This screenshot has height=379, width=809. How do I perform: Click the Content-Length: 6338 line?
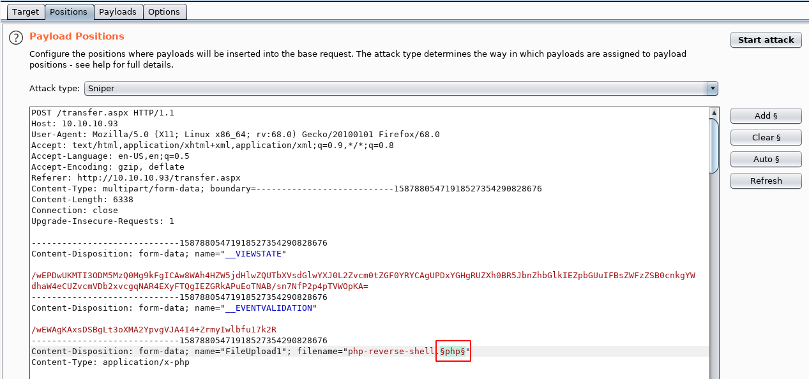[x=82, y=200]
